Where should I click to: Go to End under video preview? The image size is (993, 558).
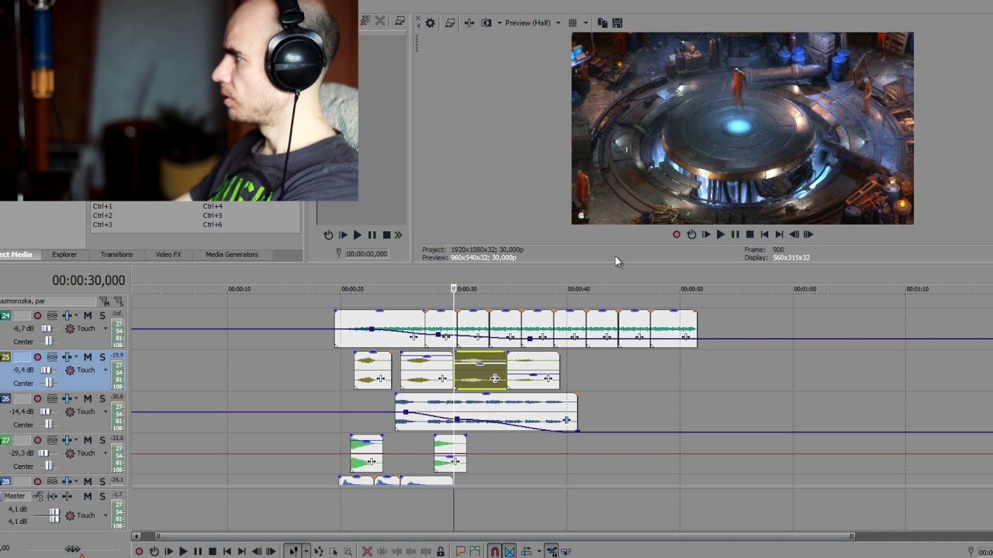click(x=779, y=234)
